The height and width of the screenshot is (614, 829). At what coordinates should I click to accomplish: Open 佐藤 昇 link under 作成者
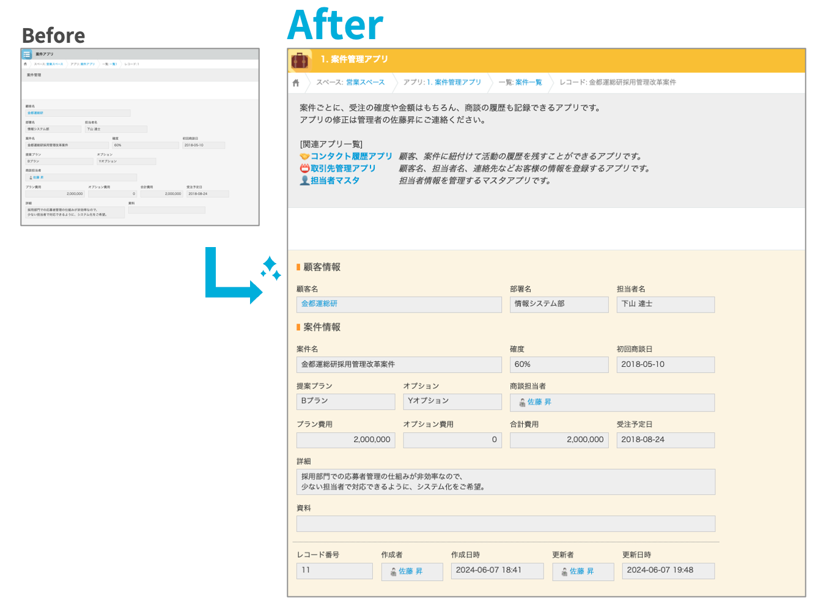(410, 571)
